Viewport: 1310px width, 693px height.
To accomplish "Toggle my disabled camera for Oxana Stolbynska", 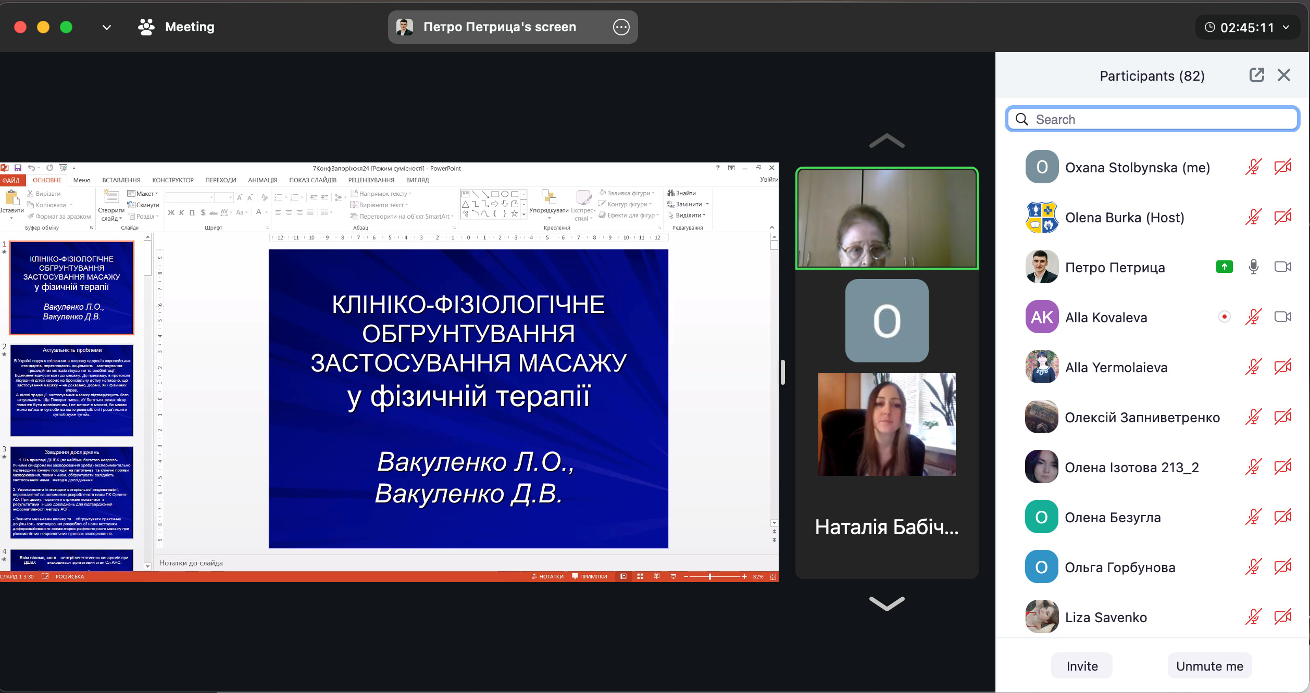I will tap(1282, 167).
